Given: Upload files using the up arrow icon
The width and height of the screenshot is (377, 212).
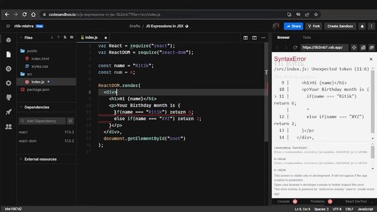Looking at the screenshot, I should [58, 38].
